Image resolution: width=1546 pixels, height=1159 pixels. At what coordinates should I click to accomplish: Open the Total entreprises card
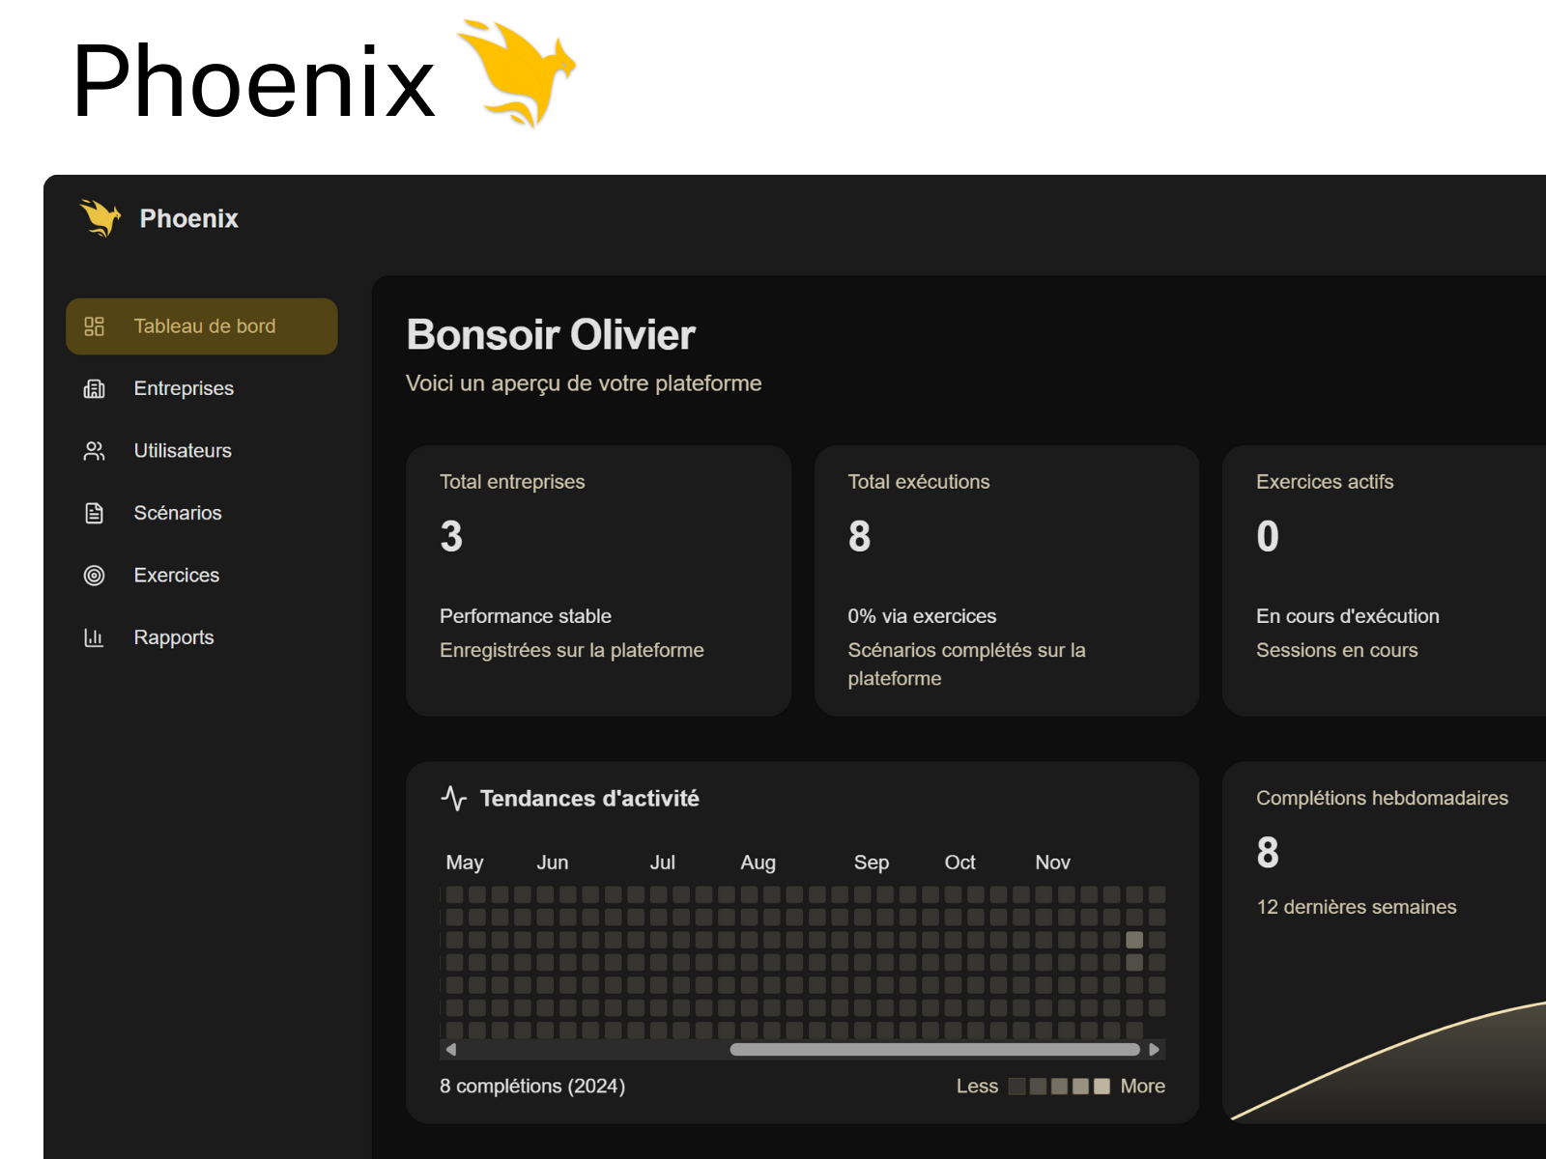[598, 579]
